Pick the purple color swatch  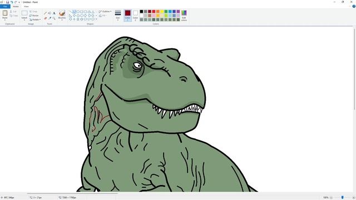point(178,12)
